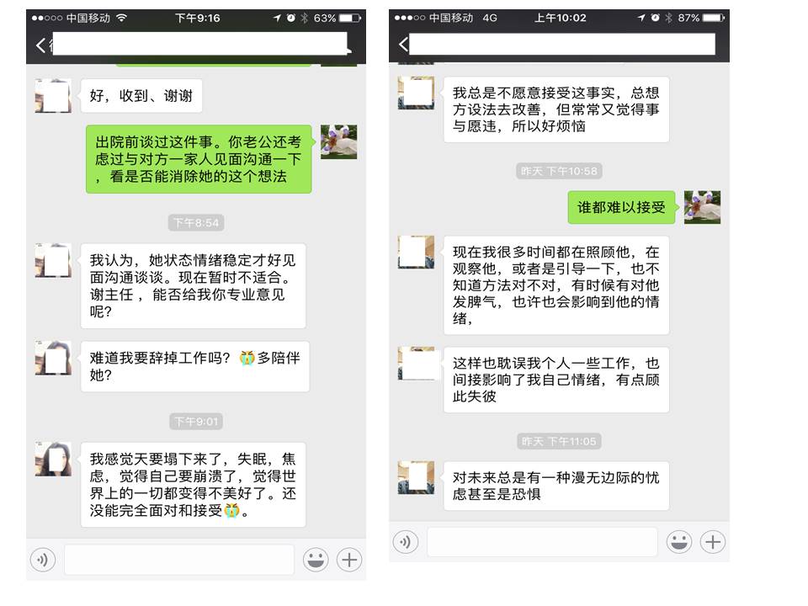Click the green bubble 谁都难以接受
This screenshot has height=606, width=808.
click(x=621, y=207)
